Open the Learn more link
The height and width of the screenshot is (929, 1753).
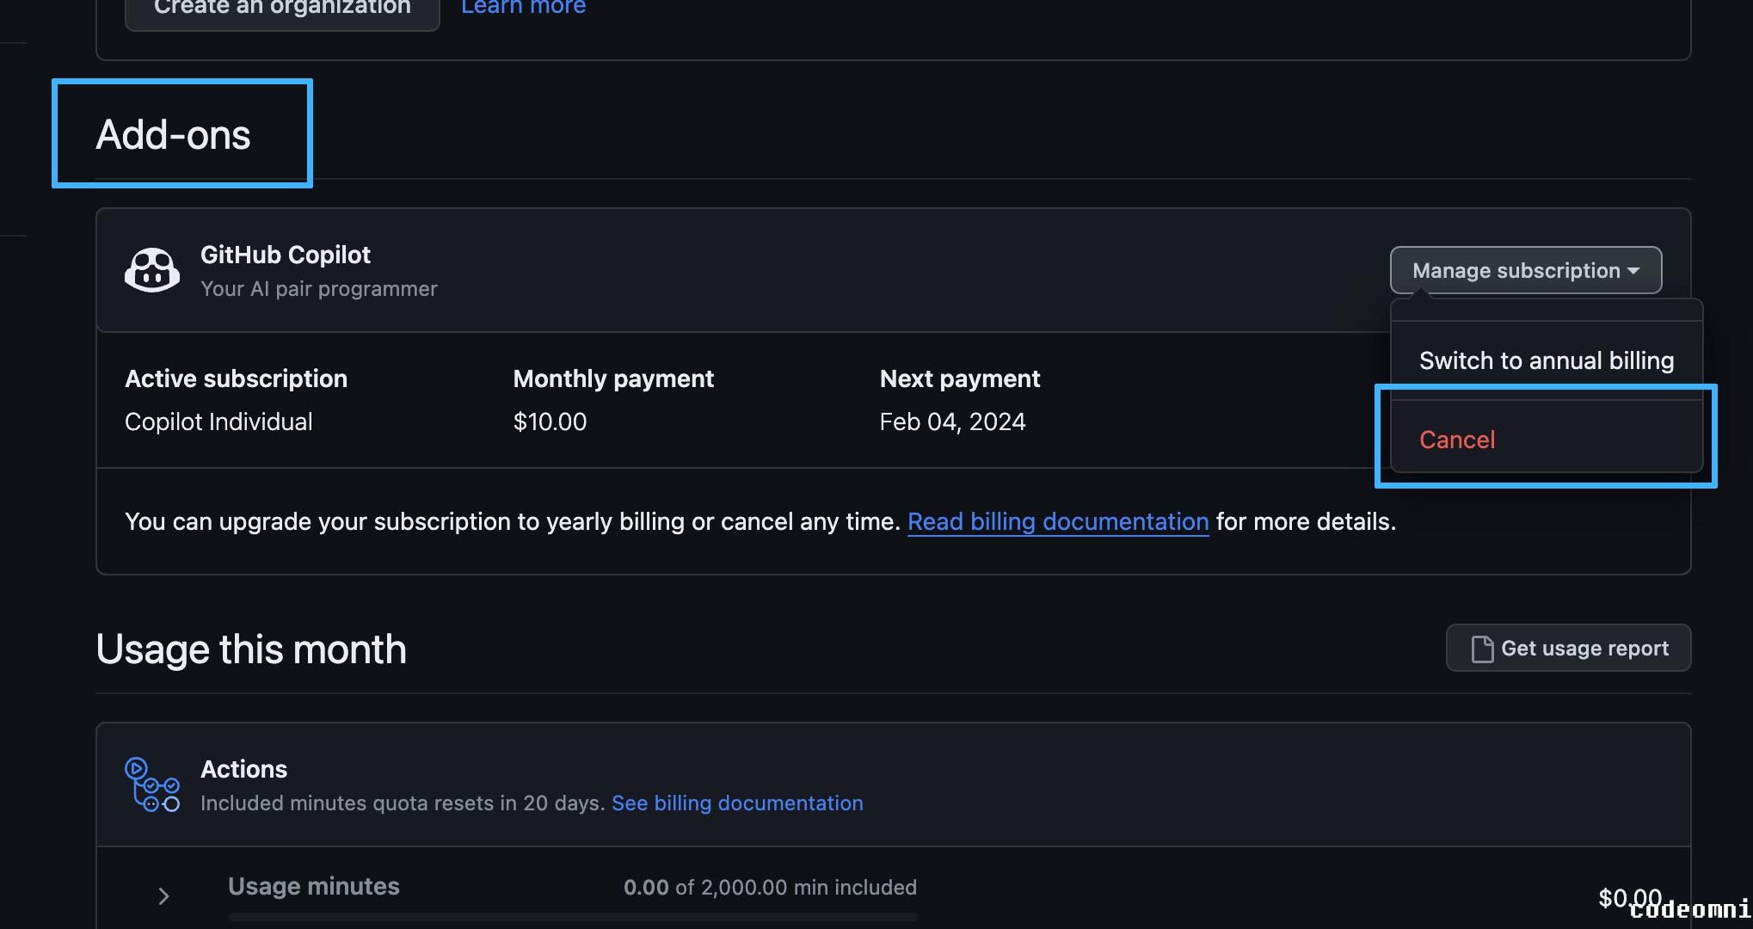coord(523,8)
